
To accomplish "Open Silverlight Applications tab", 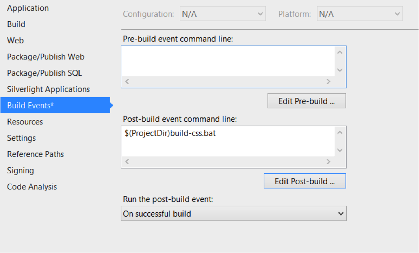I will pyautogui.click(x=49, y=89).
